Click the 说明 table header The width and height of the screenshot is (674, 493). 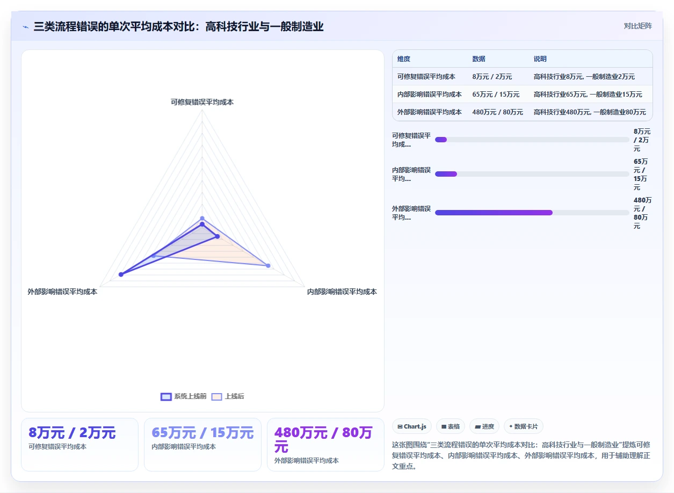(540, 59)
